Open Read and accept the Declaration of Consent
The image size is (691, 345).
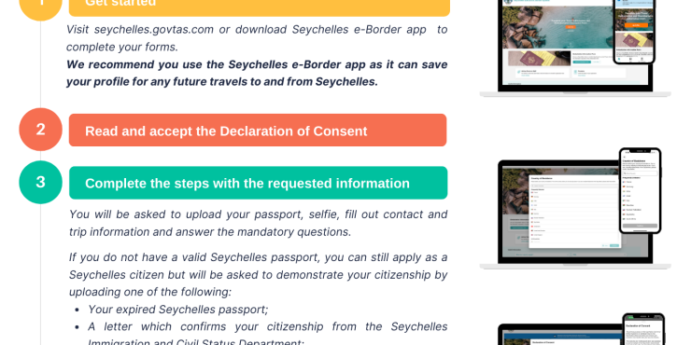coord(258,131)
